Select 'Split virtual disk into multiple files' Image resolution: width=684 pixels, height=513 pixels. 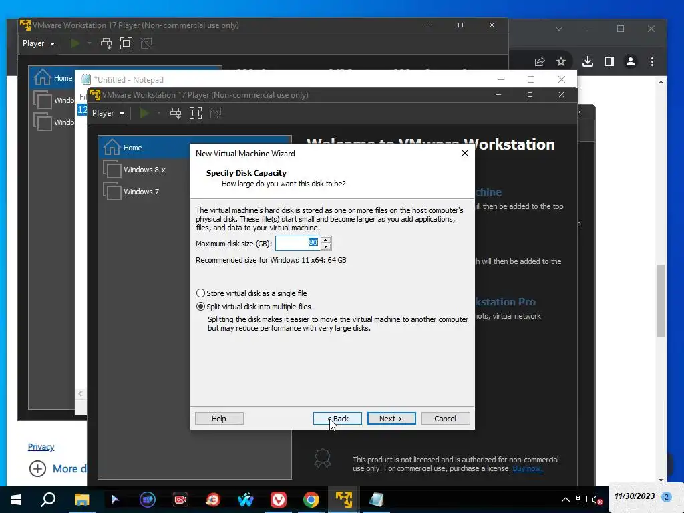point(253,307)
